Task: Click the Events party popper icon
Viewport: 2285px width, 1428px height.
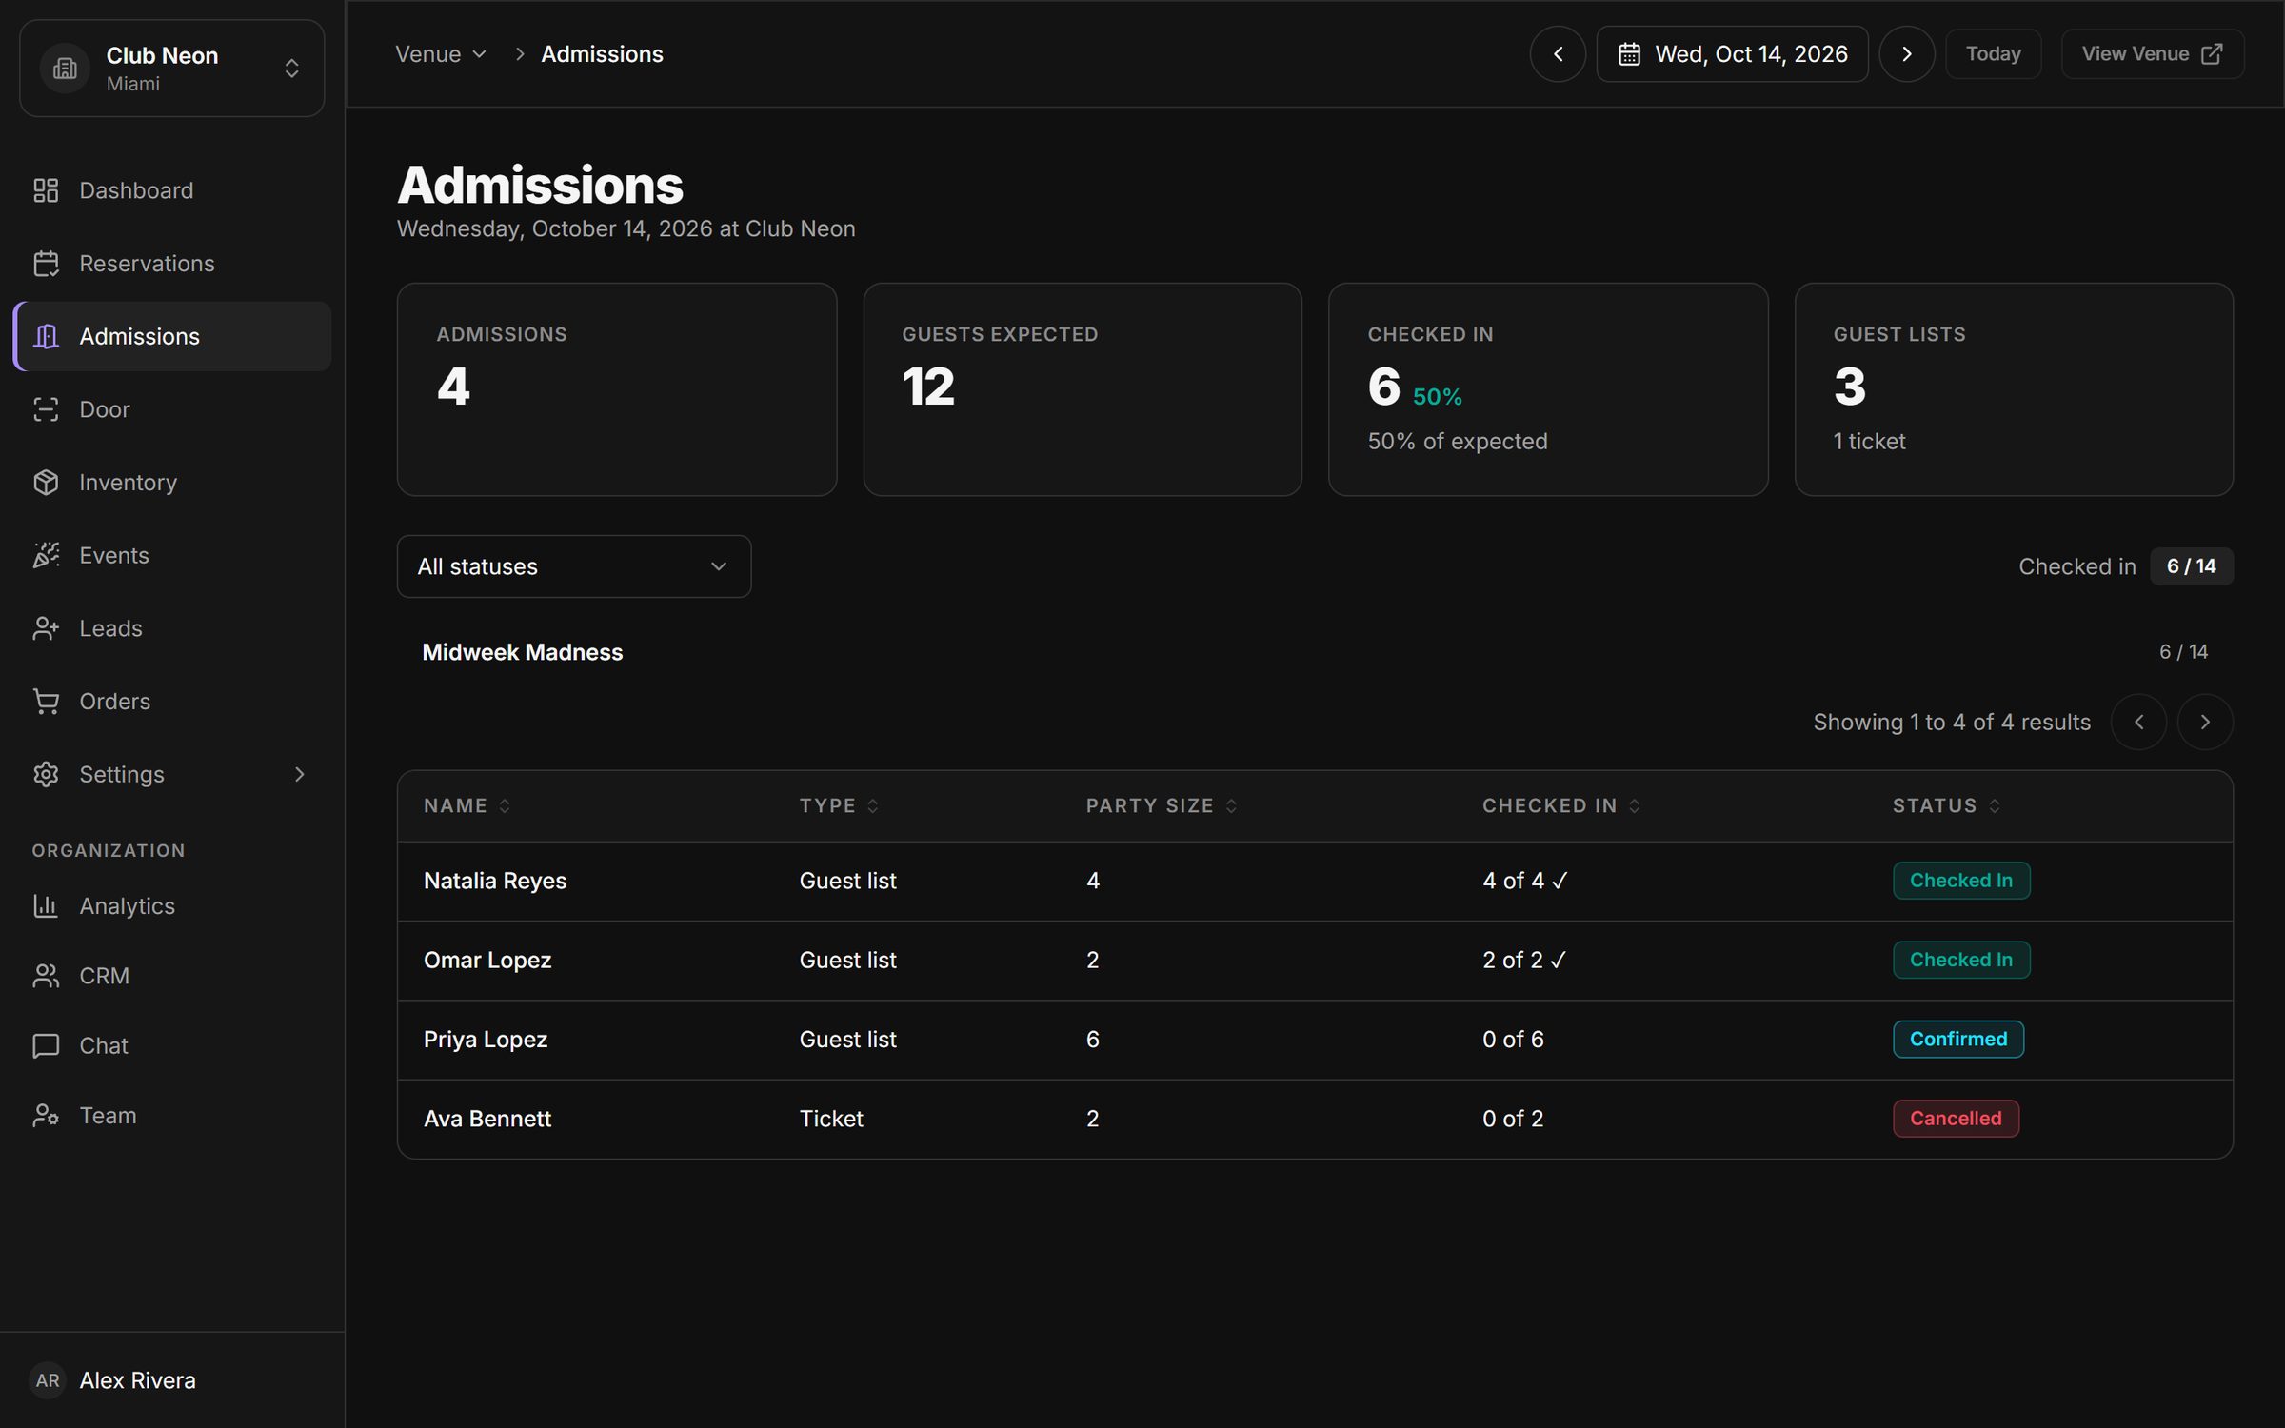Action: [x=46, y=555]
